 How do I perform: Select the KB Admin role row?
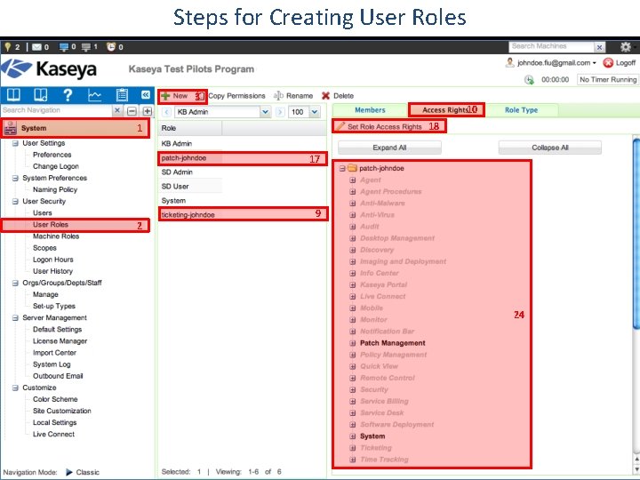[x=243, y=144]
